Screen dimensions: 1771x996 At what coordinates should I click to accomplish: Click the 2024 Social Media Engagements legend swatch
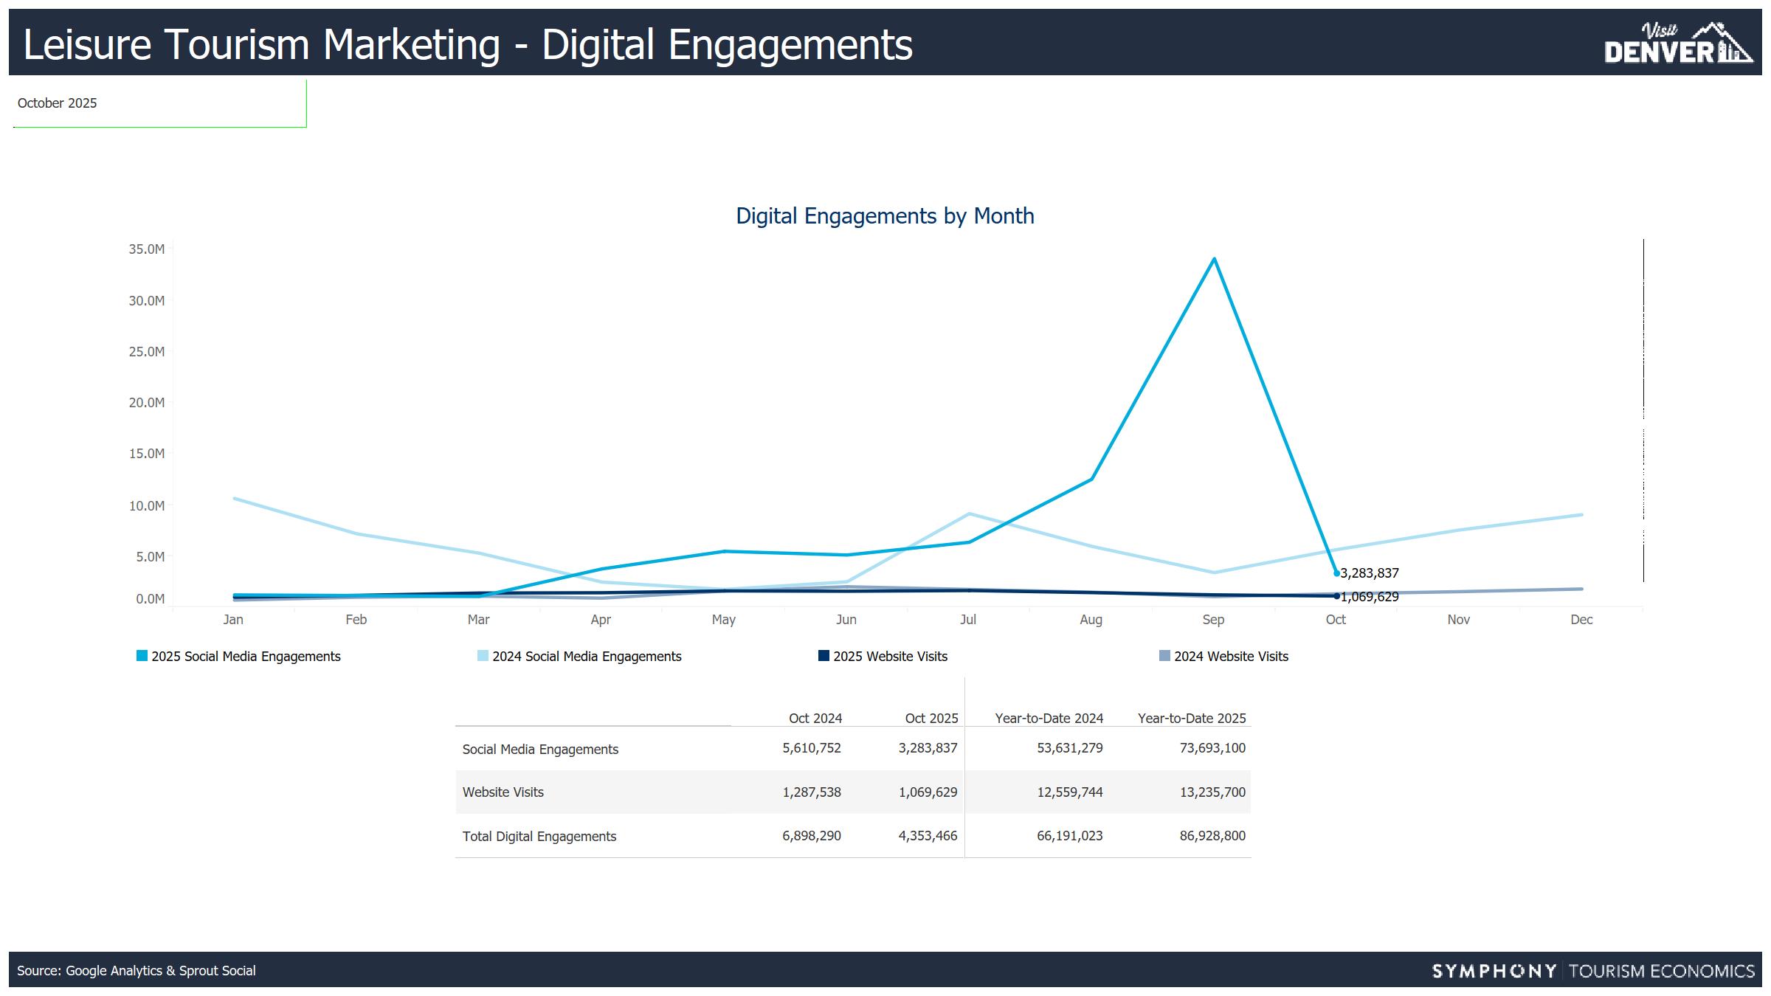[483, 656]
